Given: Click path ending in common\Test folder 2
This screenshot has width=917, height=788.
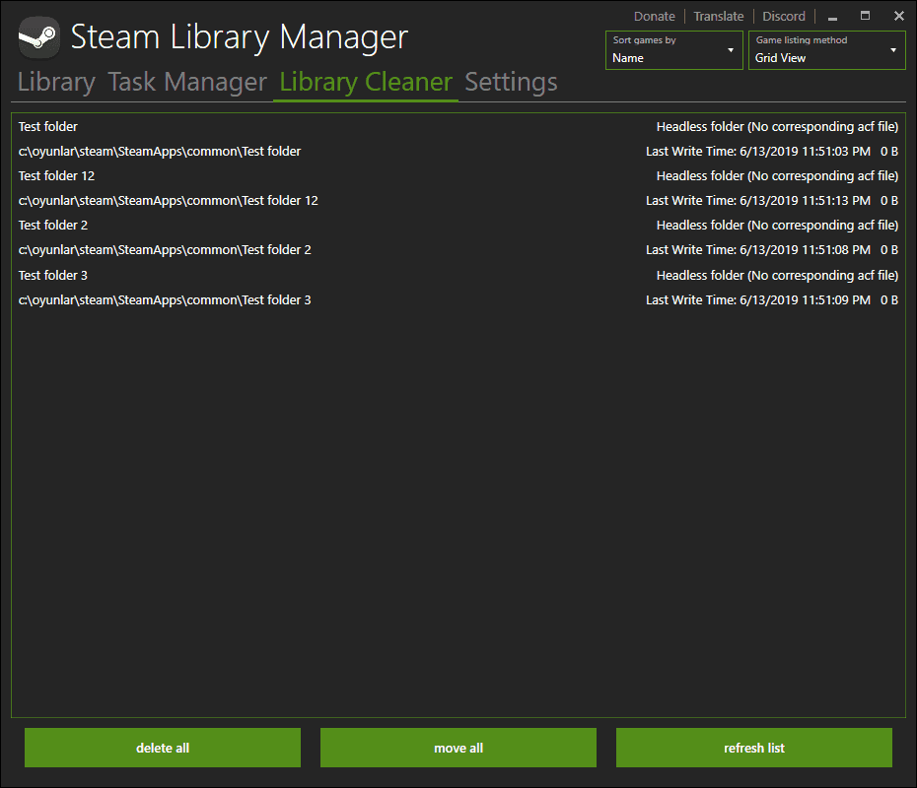Looking at the screenshot, I should coord(165,250).
